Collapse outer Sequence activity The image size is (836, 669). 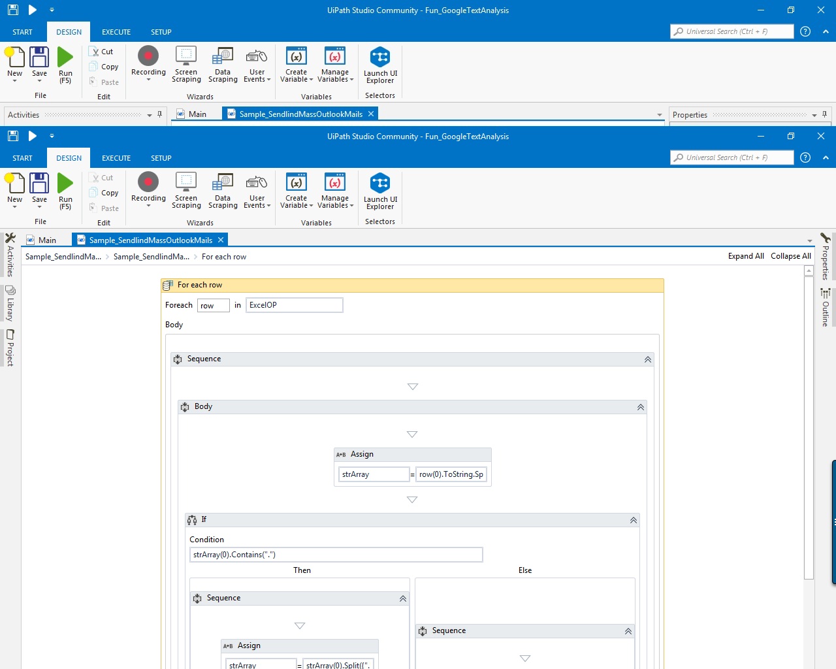point(648,359)
